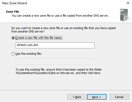132x102 pixels.
Task: Click 'Create a new file with this file name' label
Action: point(39,38)
